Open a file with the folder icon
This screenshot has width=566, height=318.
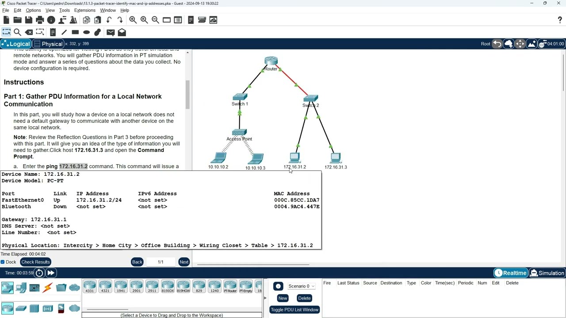17,20
